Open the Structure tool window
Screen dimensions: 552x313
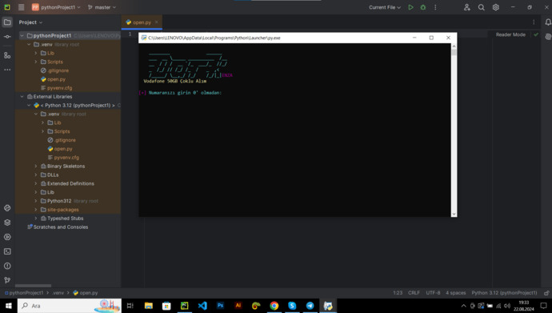[7, 55]
